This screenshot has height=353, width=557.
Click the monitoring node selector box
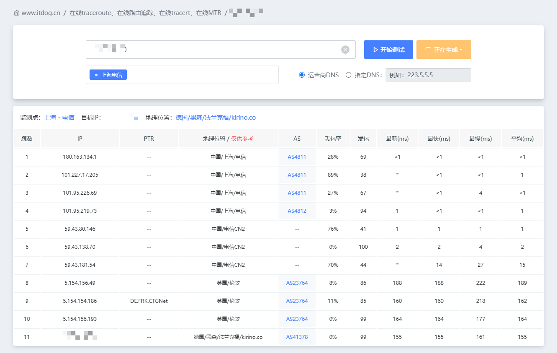point(182,75)
